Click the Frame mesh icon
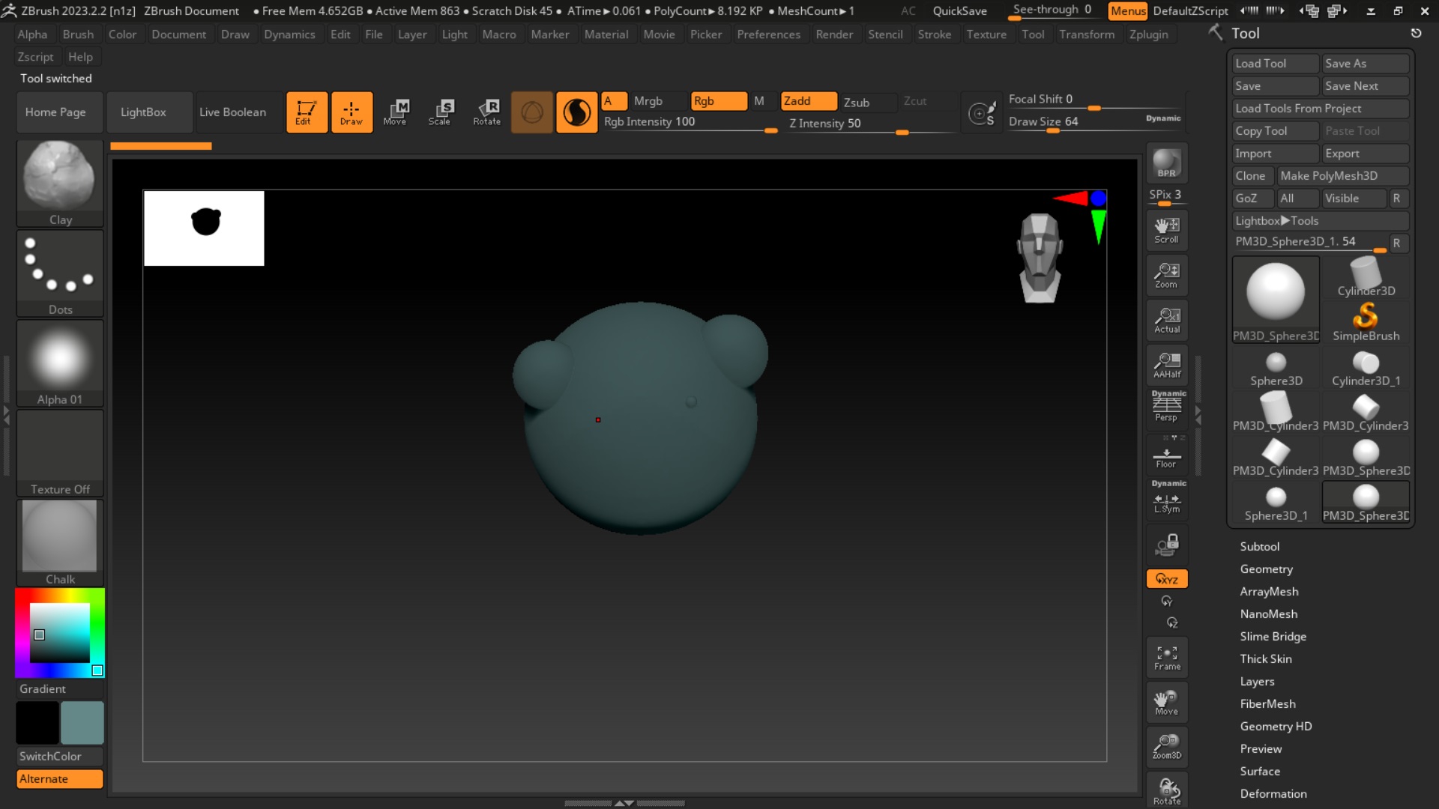1439x809 pixels. [x=1166, y=658]
